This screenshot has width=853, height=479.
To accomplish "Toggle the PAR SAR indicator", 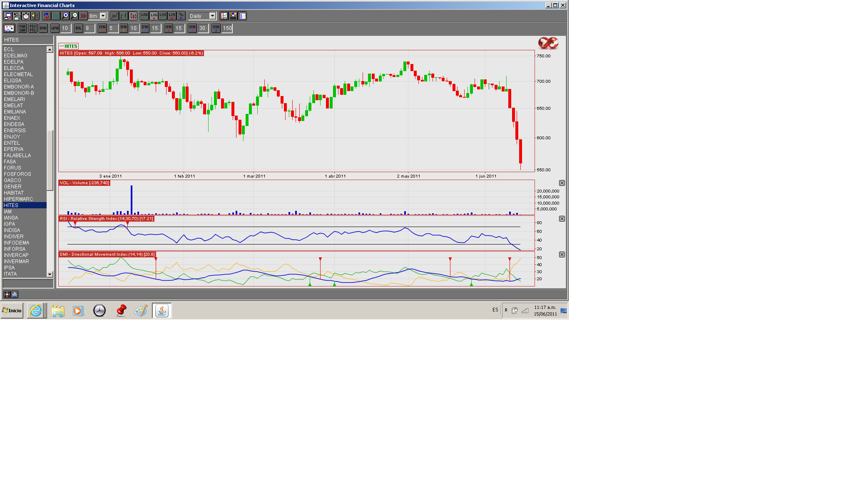I will tap(22, 28).
